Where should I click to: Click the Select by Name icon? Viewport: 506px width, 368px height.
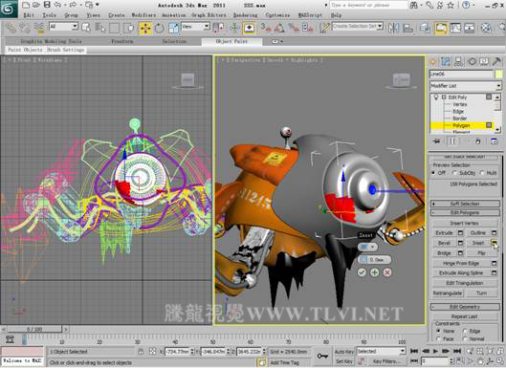100,29
